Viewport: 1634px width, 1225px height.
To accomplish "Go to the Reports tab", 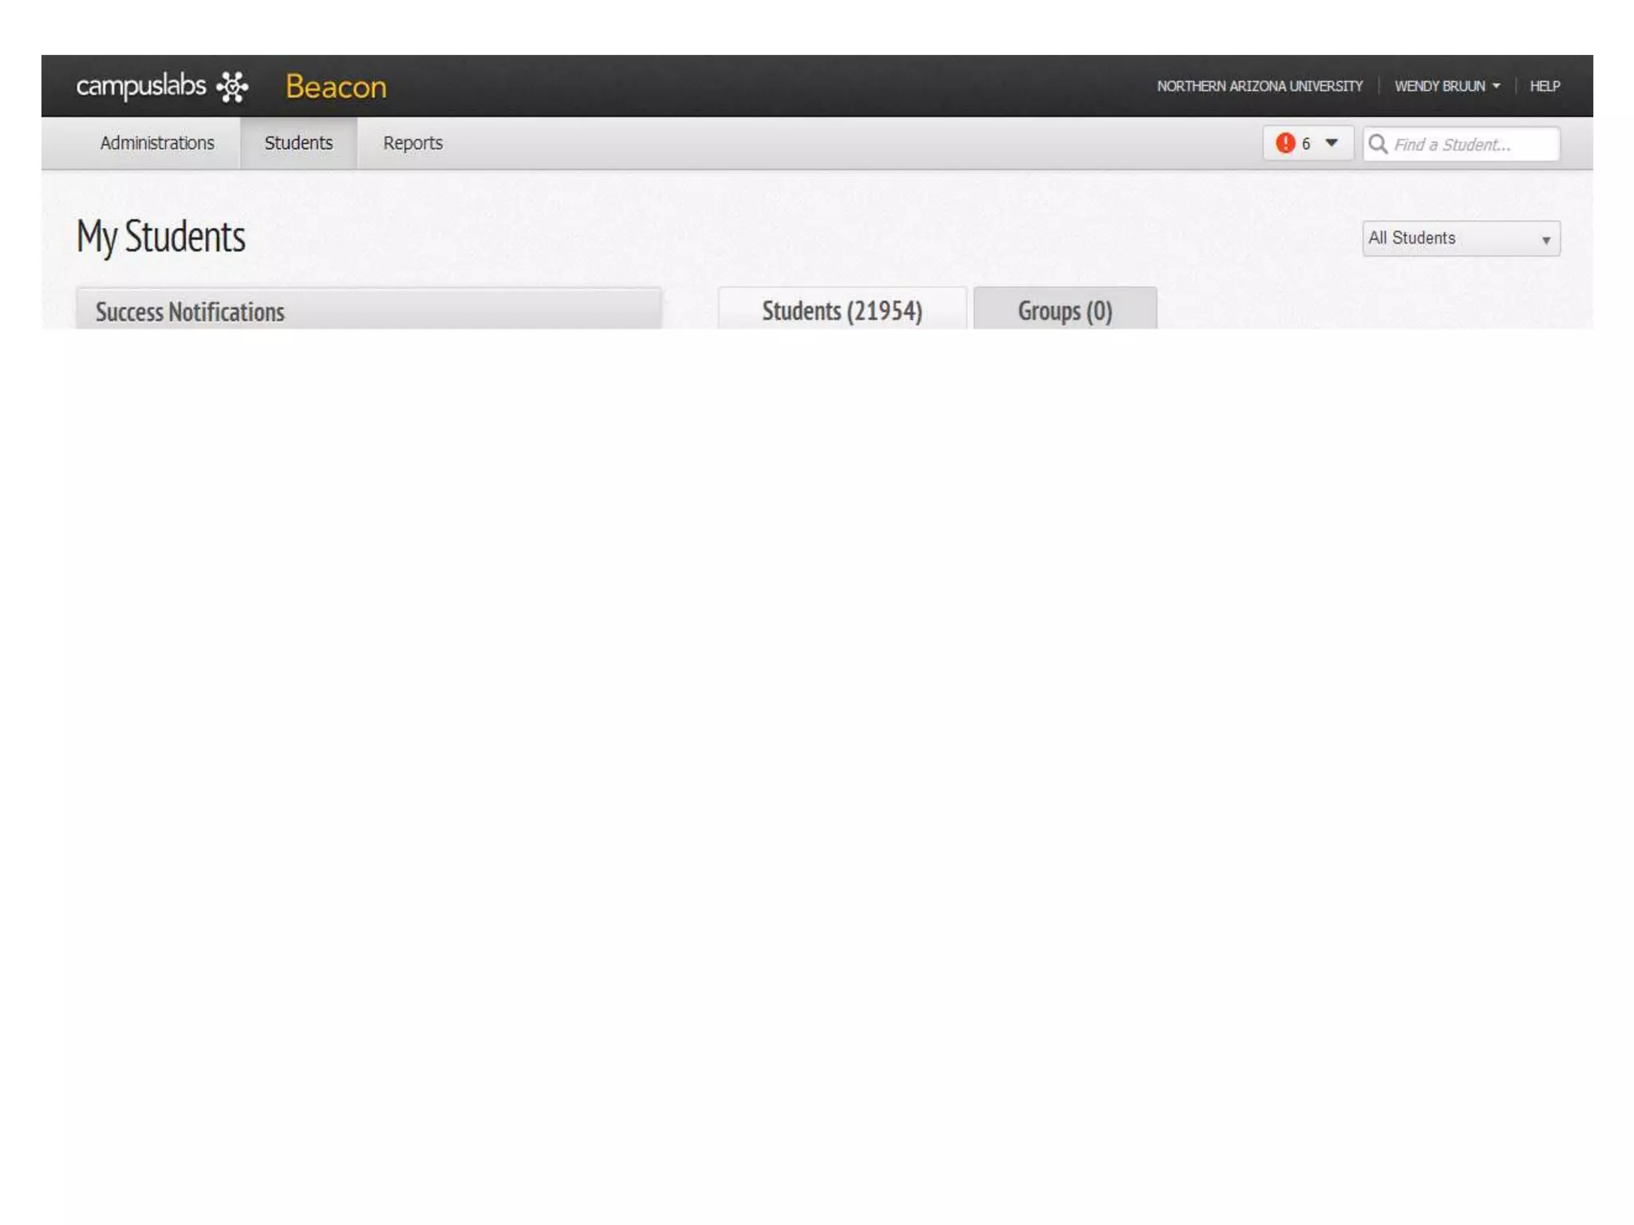I will [412, 143].
